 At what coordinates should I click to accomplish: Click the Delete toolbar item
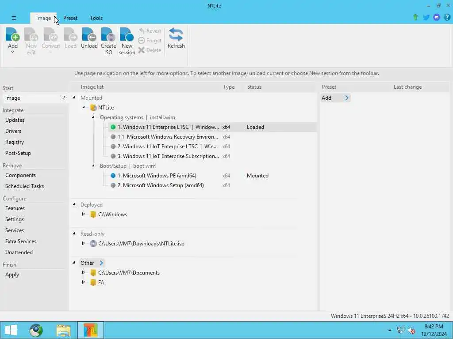pos(150,50)
